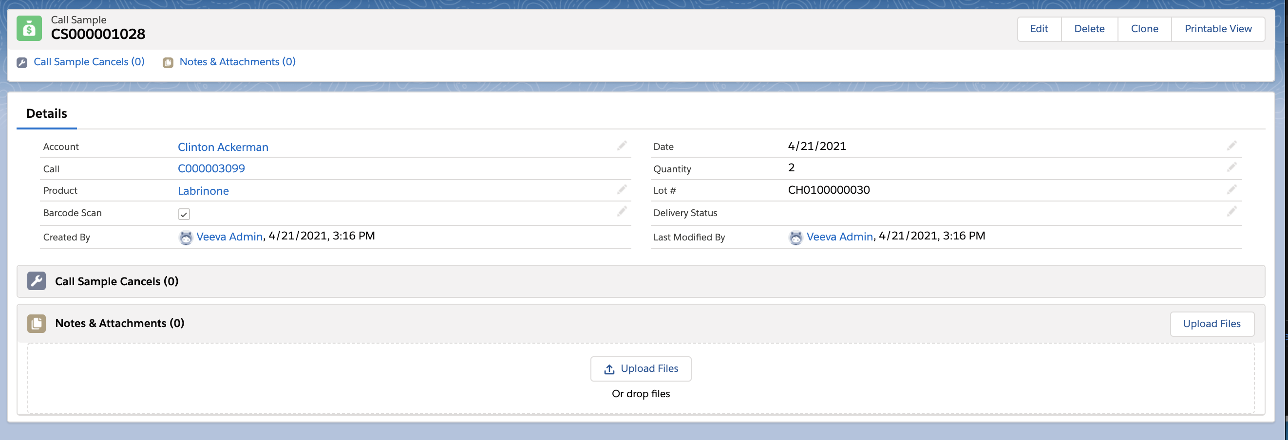The image size is (1288, 440).
Task: Toggle the Barcode Scan checkbox
Action: pos(184,214)
